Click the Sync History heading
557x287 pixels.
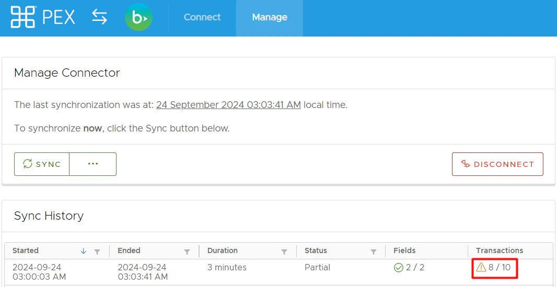click(49, 216)
